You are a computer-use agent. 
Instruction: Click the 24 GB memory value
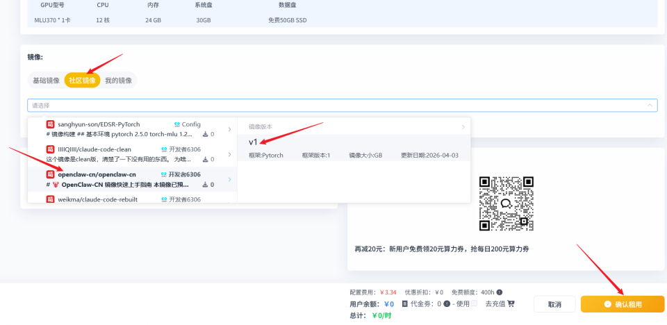click(x=153, y=20)
